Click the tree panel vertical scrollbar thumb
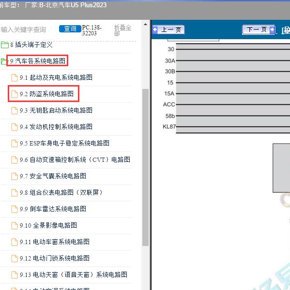The width and height of the screenshot is (290, 290). pyautogui.click(x=145, y=167)
